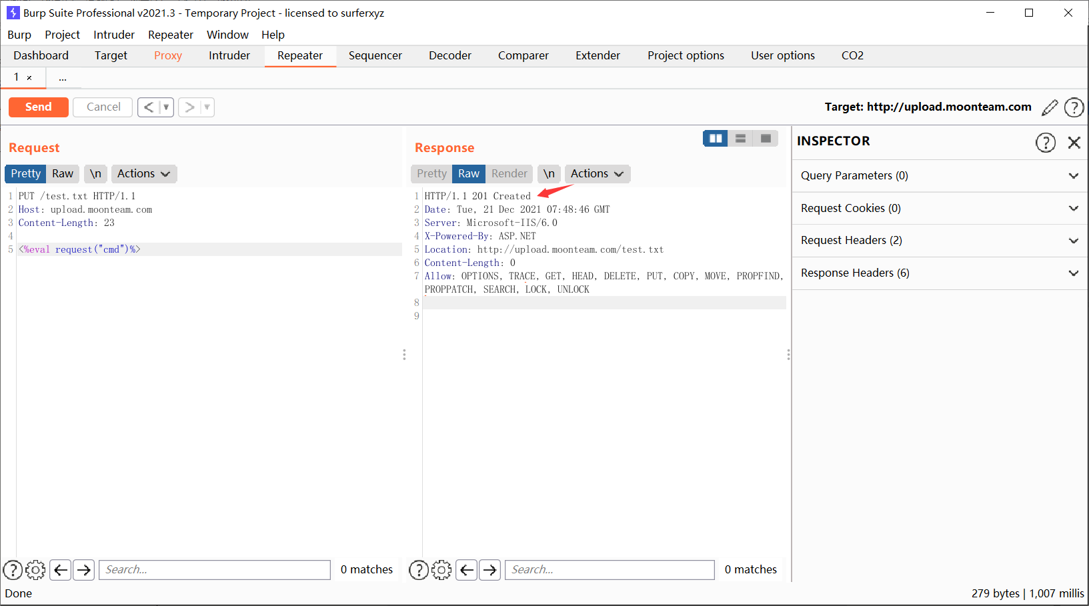Toggle response non-printing characters \n

(x=549, y=173)
